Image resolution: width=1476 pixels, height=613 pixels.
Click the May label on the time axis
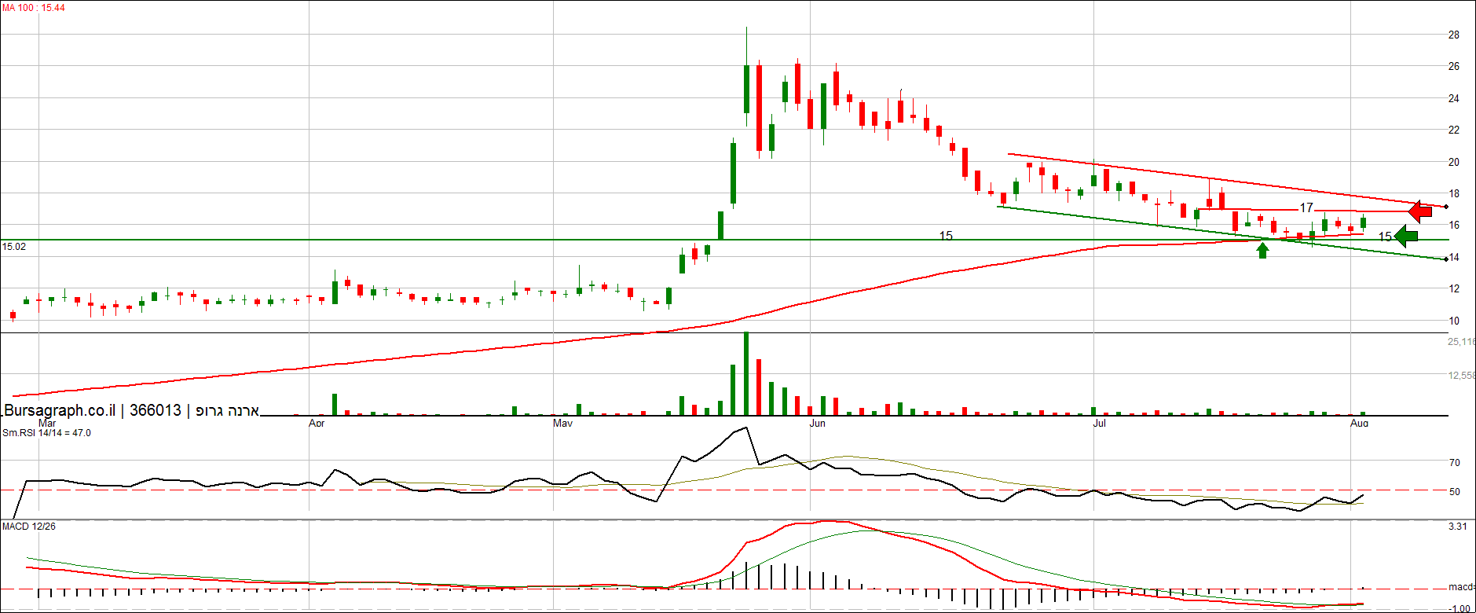(562, 424)
